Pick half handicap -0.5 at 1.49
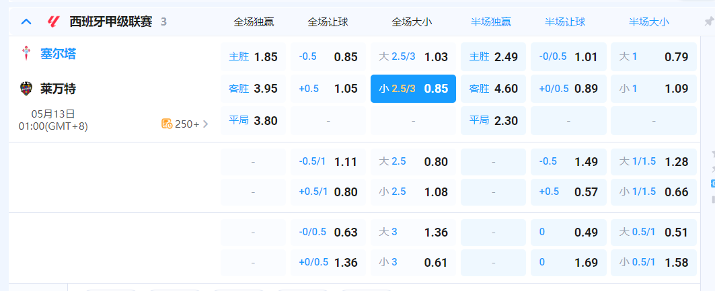Screen dimensions: 715x291 coord(568,162)
